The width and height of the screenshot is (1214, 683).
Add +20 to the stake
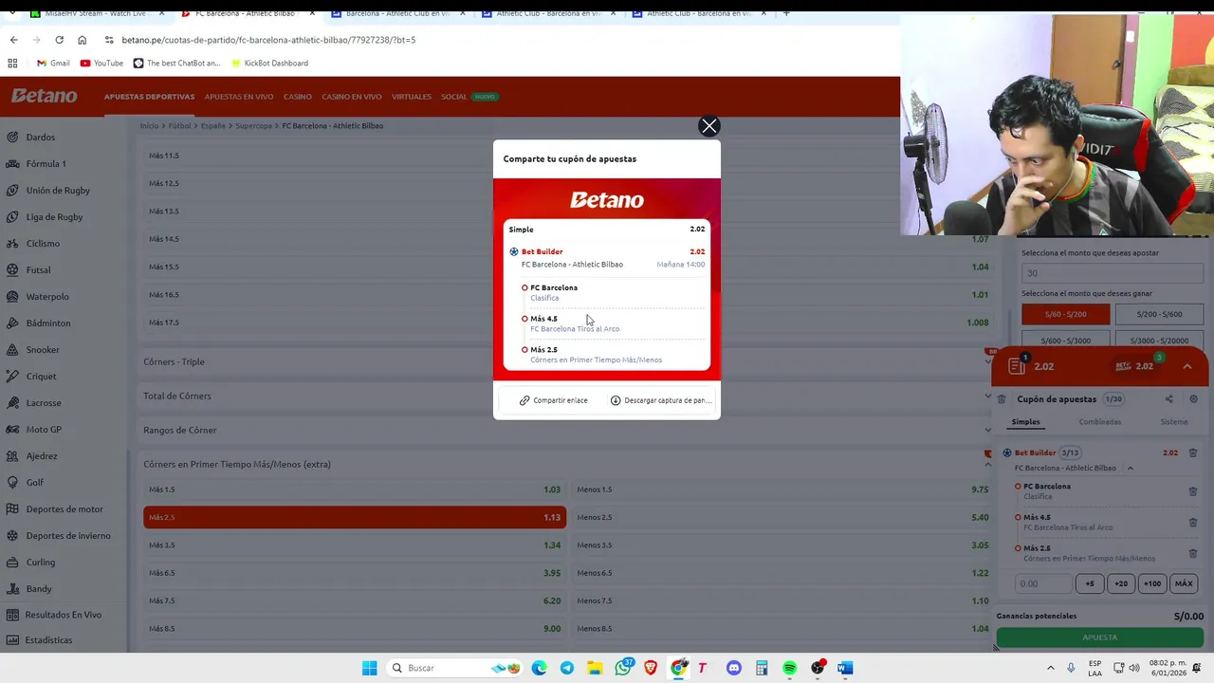point(1121,583)
